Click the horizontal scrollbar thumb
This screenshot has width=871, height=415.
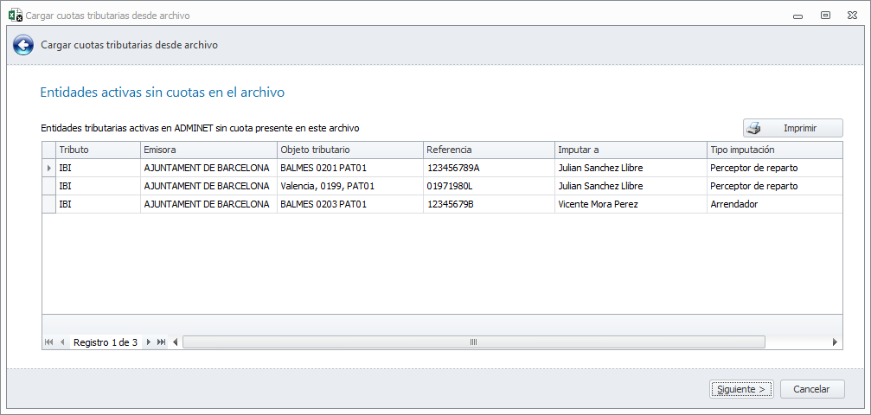point(473,342)
